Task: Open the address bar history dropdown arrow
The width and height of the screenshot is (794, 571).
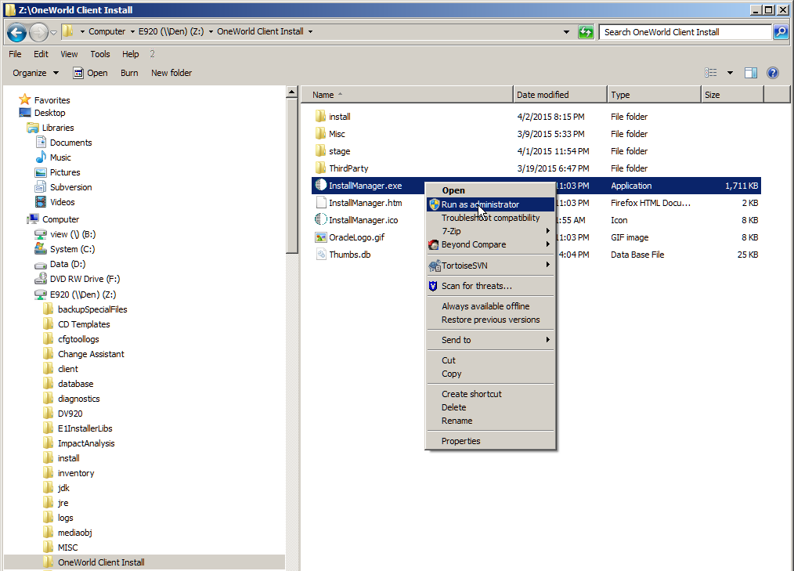Action: coord(566,32)
